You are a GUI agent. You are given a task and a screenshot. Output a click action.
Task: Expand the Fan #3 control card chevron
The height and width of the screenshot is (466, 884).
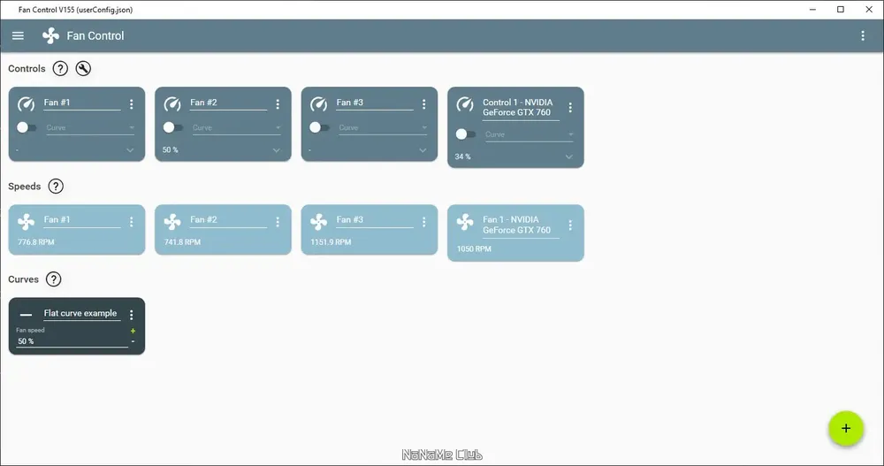(x=423, y=150)
